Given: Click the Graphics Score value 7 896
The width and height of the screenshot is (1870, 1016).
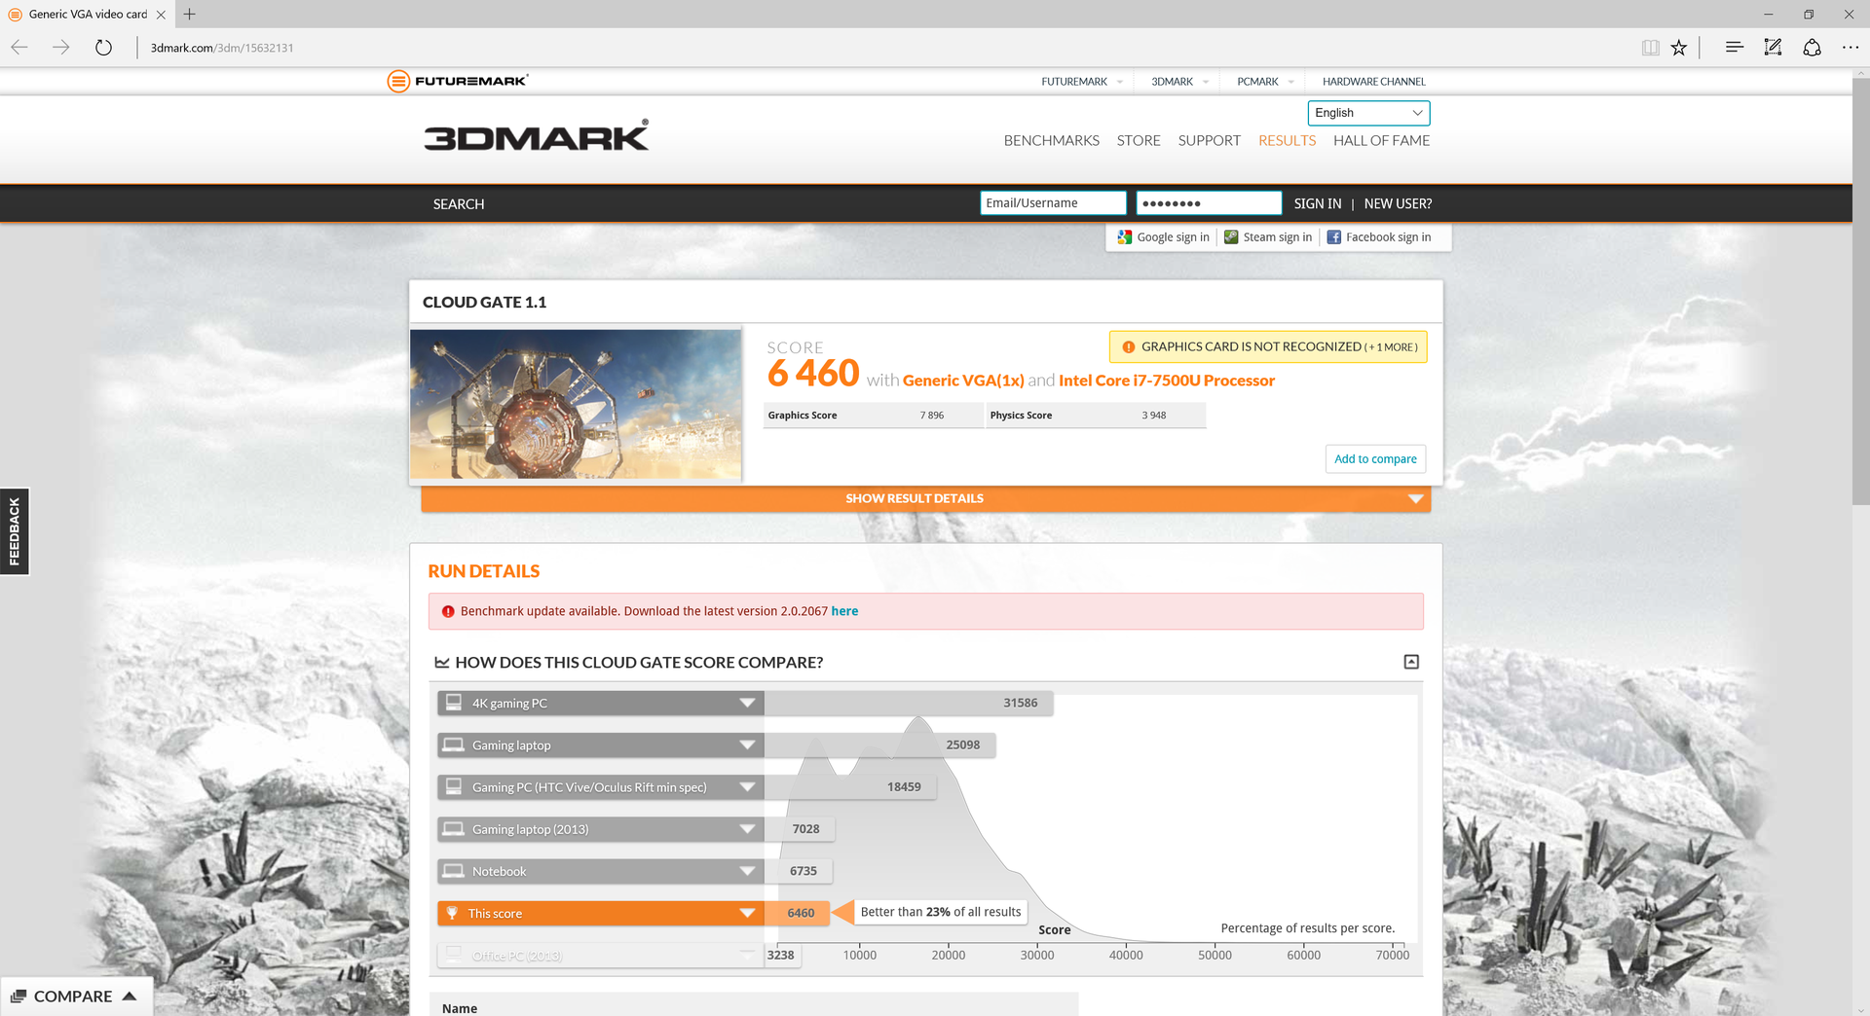Looking at the screenshot, I should click(x=932, y=416).
